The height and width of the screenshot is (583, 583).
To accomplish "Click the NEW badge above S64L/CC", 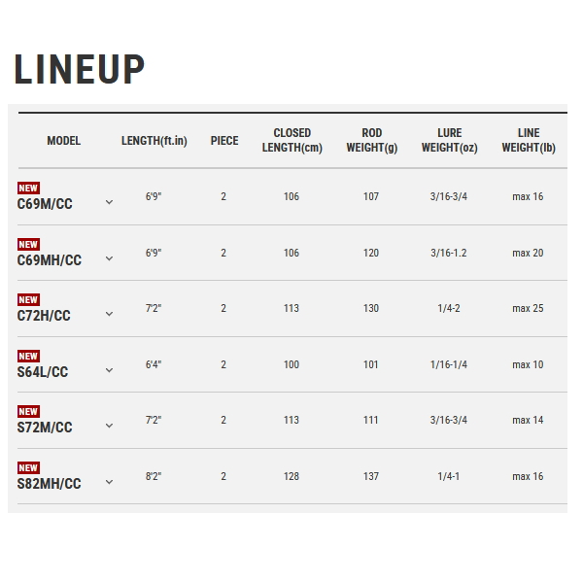I will (28, 357).
